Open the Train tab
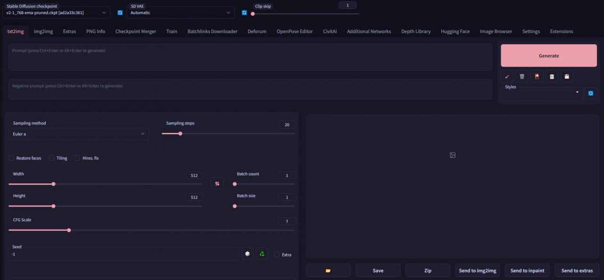The height and width of the screenshot is (280, 604). [172, 31]
